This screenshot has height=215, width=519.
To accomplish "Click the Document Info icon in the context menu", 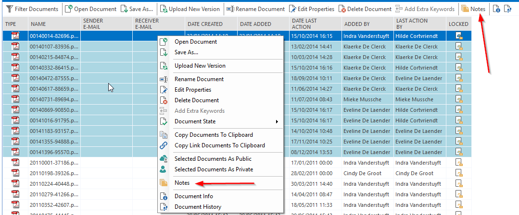I will click(164, 196).
